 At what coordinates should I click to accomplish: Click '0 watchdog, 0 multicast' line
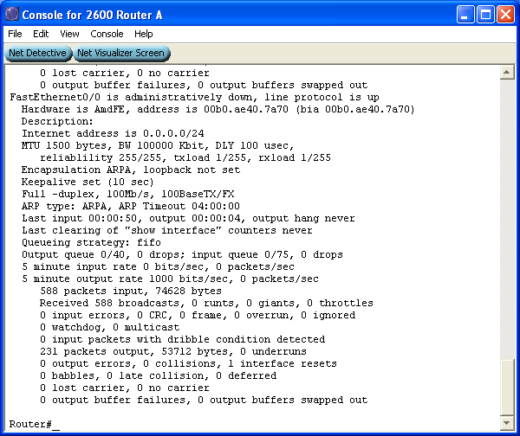click(x=109, y=327)
